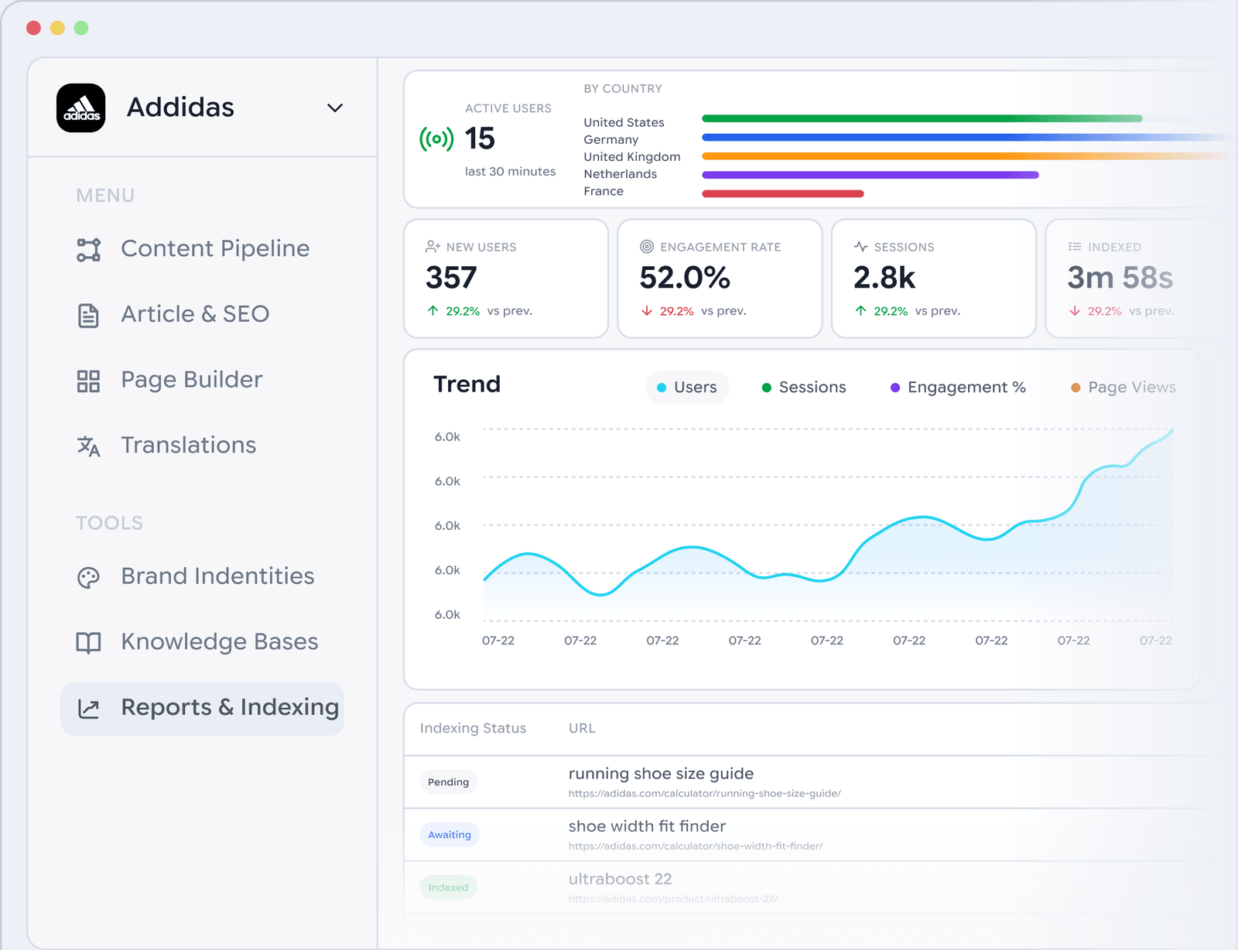The width and height of the screenshot is (1238, 950).
Task: Open Article & SEO section
Action: (x=195, y=314)
